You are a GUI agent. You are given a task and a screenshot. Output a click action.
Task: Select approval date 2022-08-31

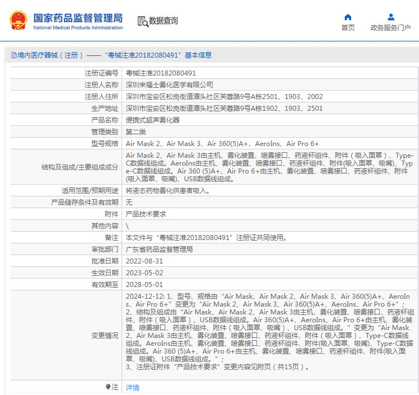[x=145, y=261]
